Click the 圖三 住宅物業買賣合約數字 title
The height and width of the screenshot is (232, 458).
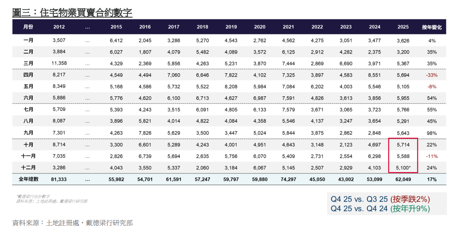(x=72, y=13)
